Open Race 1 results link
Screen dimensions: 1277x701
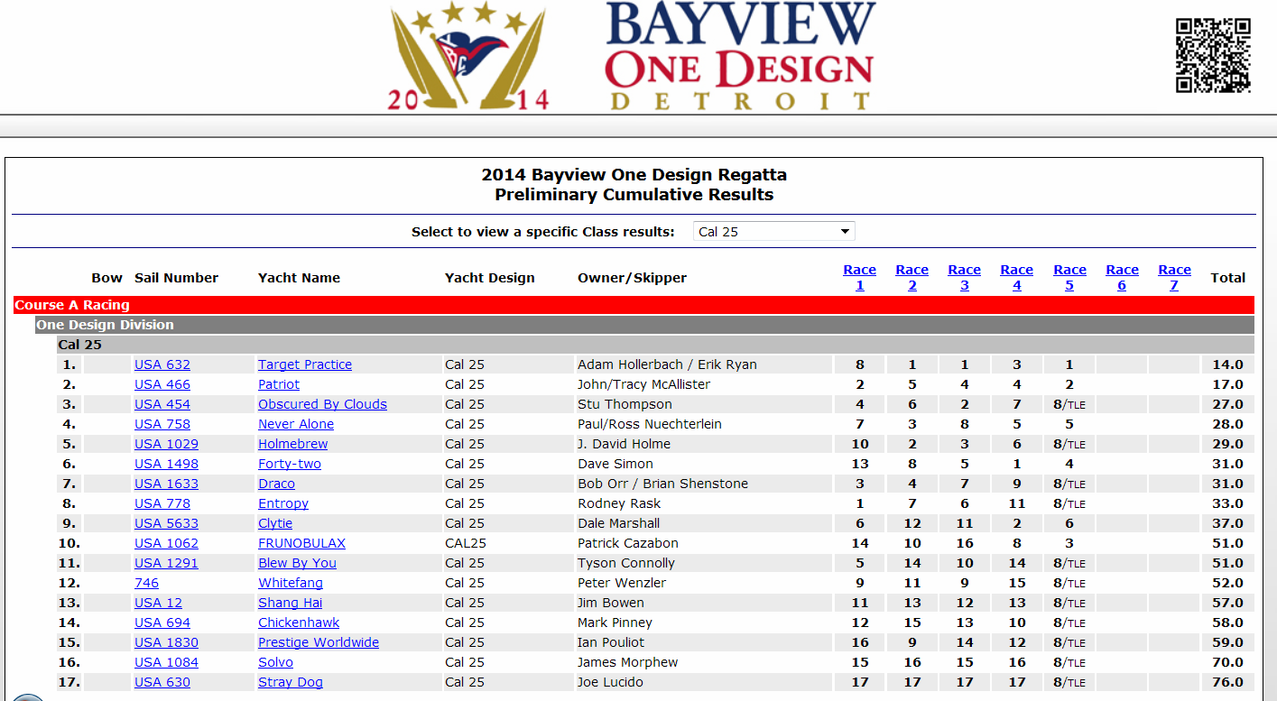(859, 277)
